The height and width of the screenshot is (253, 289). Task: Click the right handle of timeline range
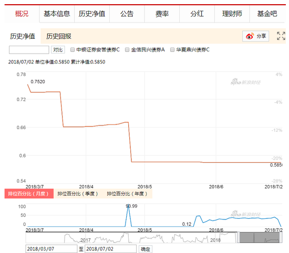[x=281, y=237]
